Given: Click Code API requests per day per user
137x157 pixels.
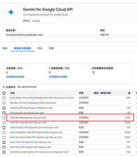Looking at the screenshot, I should 28,123.
